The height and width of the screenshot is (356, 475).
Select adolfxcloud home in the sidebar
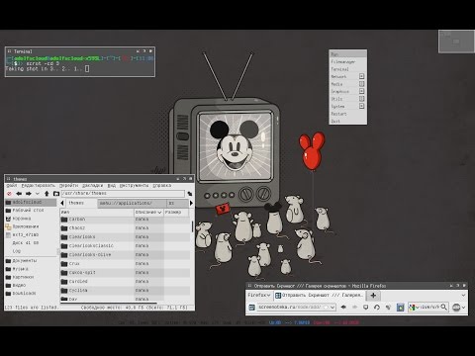pyautogui.click(x=31, y=202)
